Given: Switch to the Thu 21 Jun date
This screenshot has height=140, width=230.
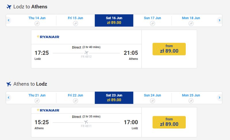Looking at the screenshot, I should (x=37, y=98).
